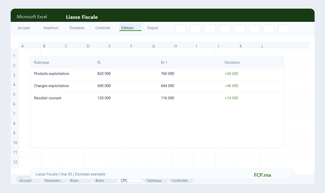The height and width of the screenshot is (193, 325).
Task: Click the N column heading
Action: pos(99,62)
